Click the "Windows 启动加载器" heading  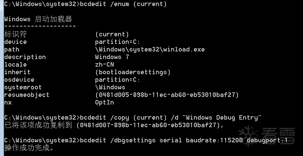tap(38, 19)
